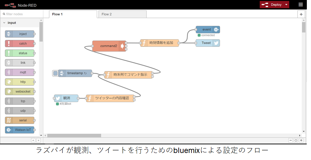Select the timestamp inject node
Viewport: 311px width, 160px height.
(75, 73)
